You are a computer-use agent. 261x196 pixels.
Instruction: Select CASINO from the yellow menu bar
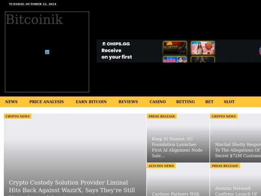[157, 101]
